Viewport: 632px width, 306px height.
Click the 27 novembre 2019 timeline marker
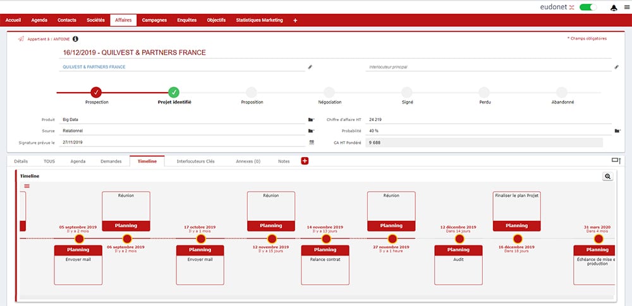392,239
